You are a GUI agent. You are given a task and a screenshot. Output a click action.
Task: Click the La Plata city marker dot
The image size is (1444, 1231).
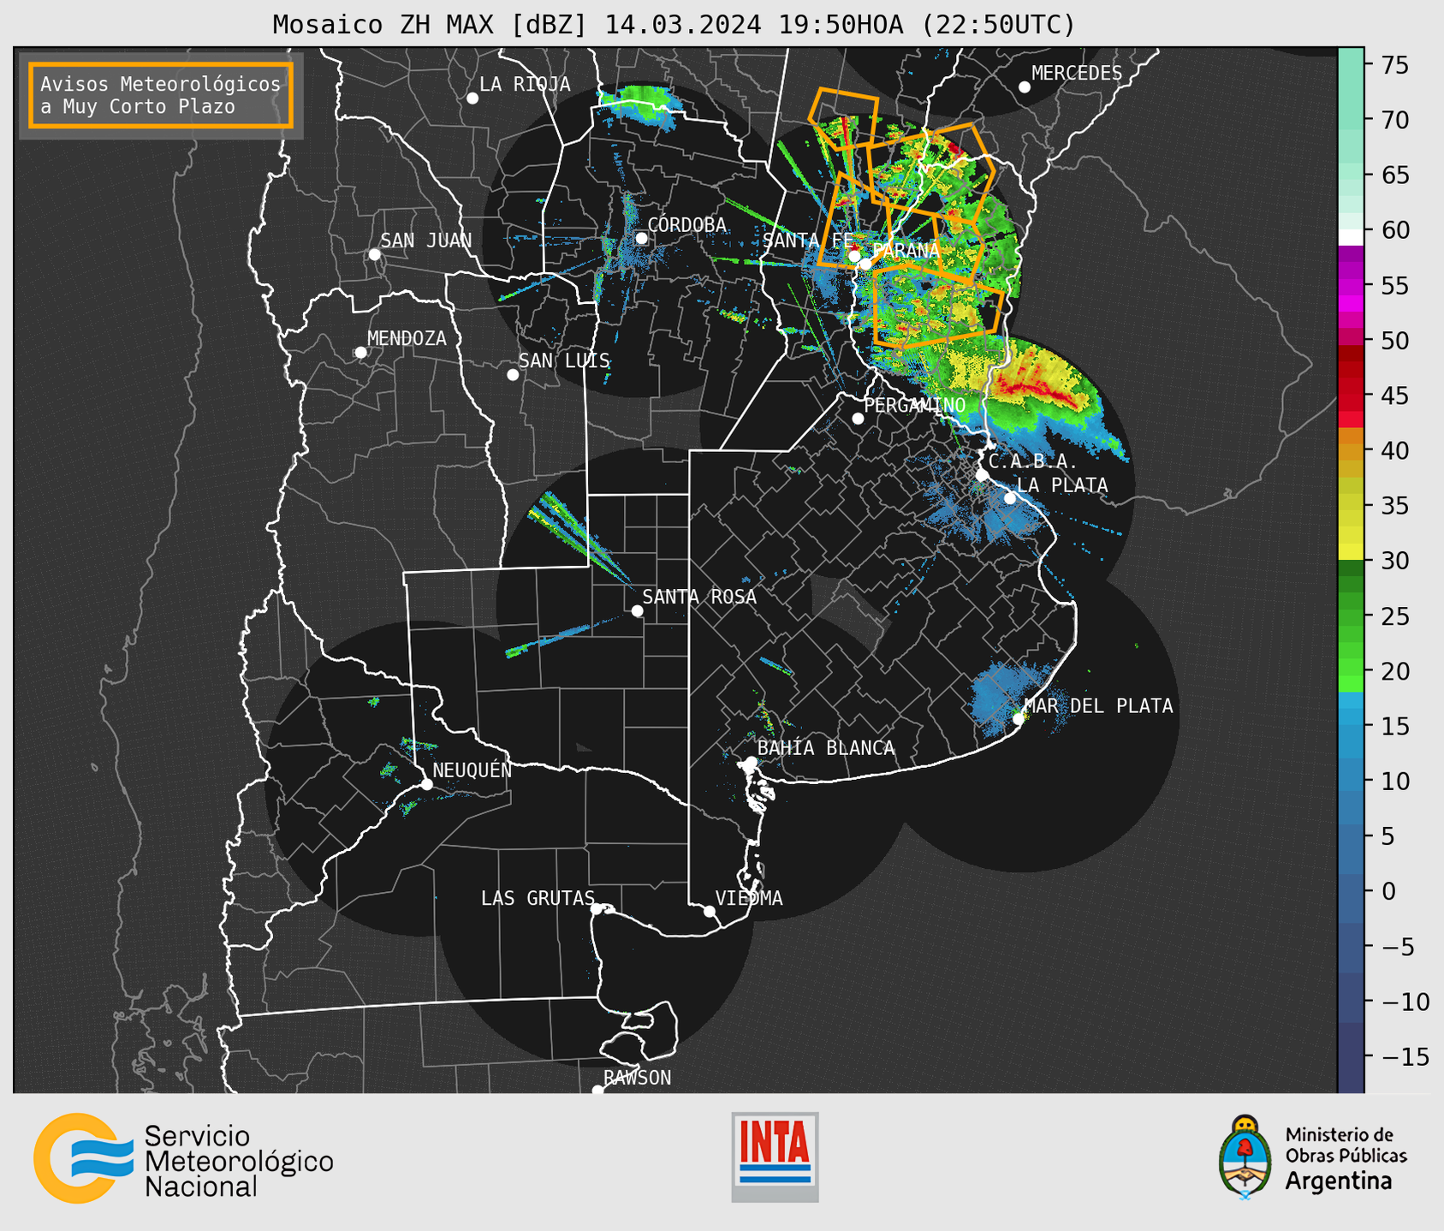(1010, 498)
